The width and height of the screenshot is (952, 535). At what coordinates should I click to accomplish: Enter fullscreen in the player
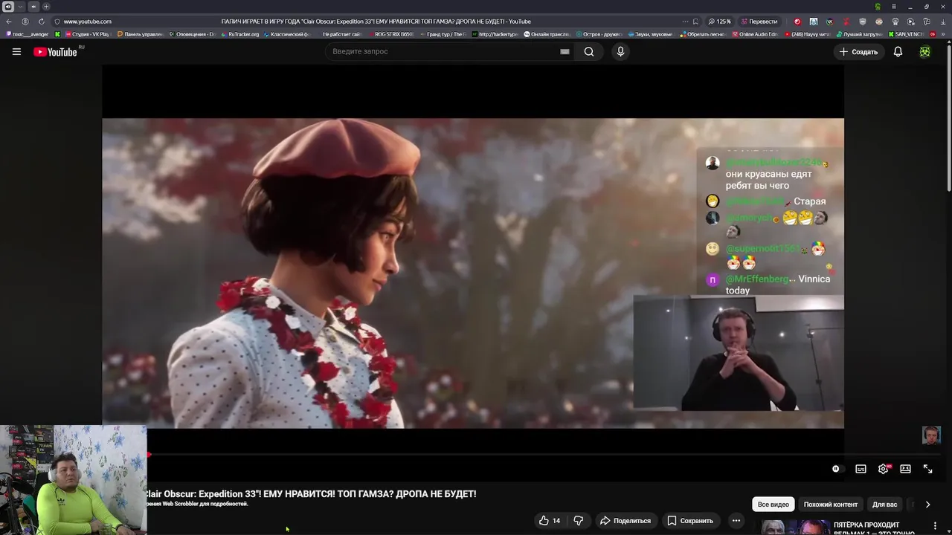point(927,469)
